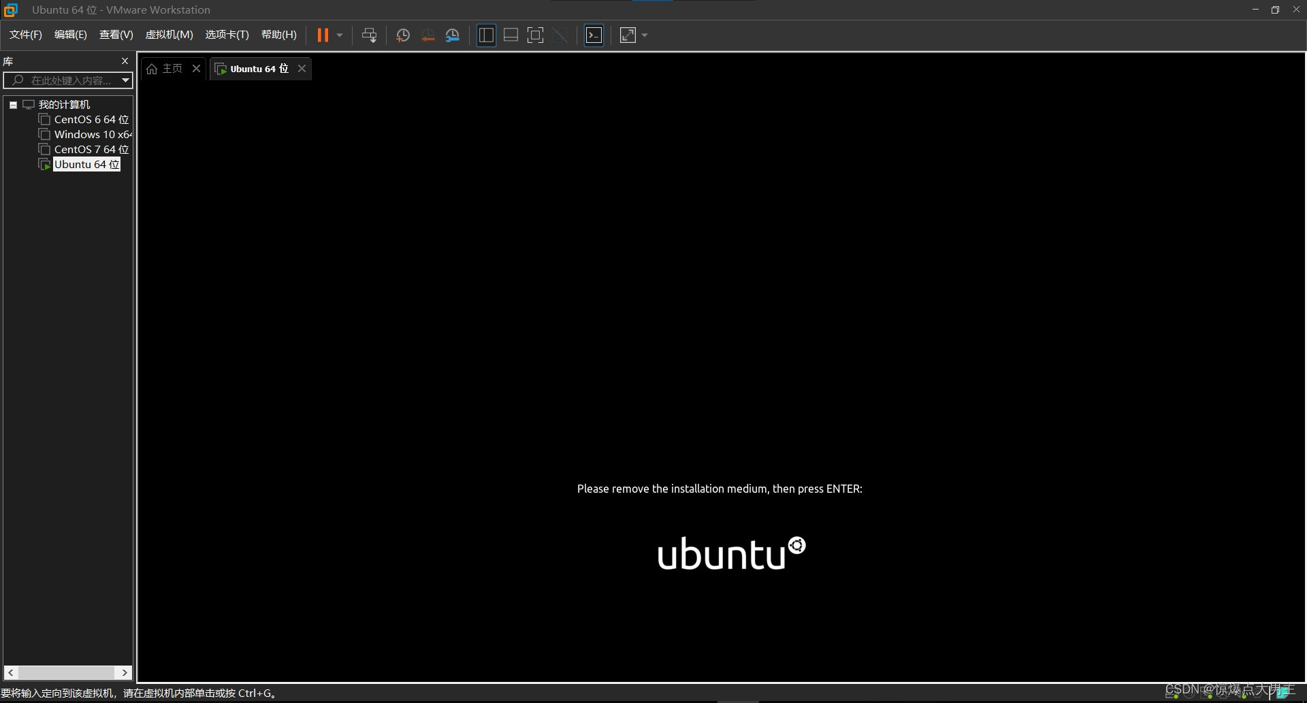The image size is (1307, 703).
Task: Open the 帮助(H) menu
Action: point(279,35)
